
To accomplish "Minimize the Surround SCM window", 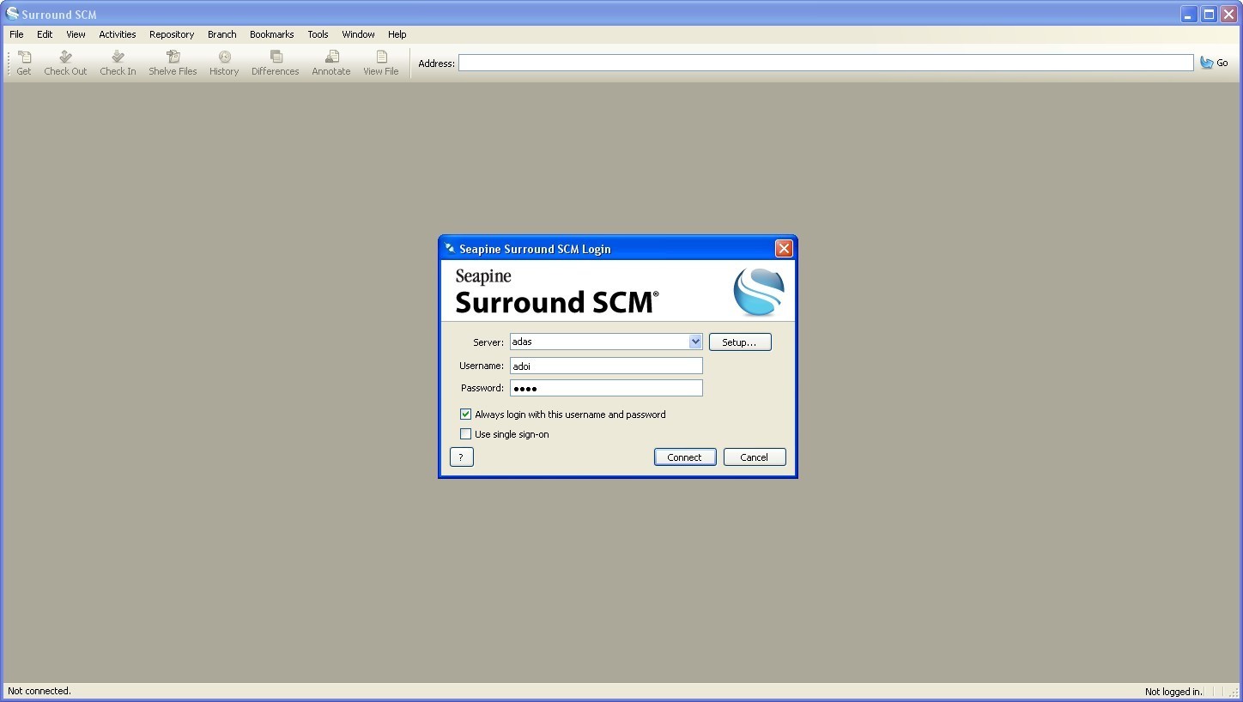I will point(1188,14).
